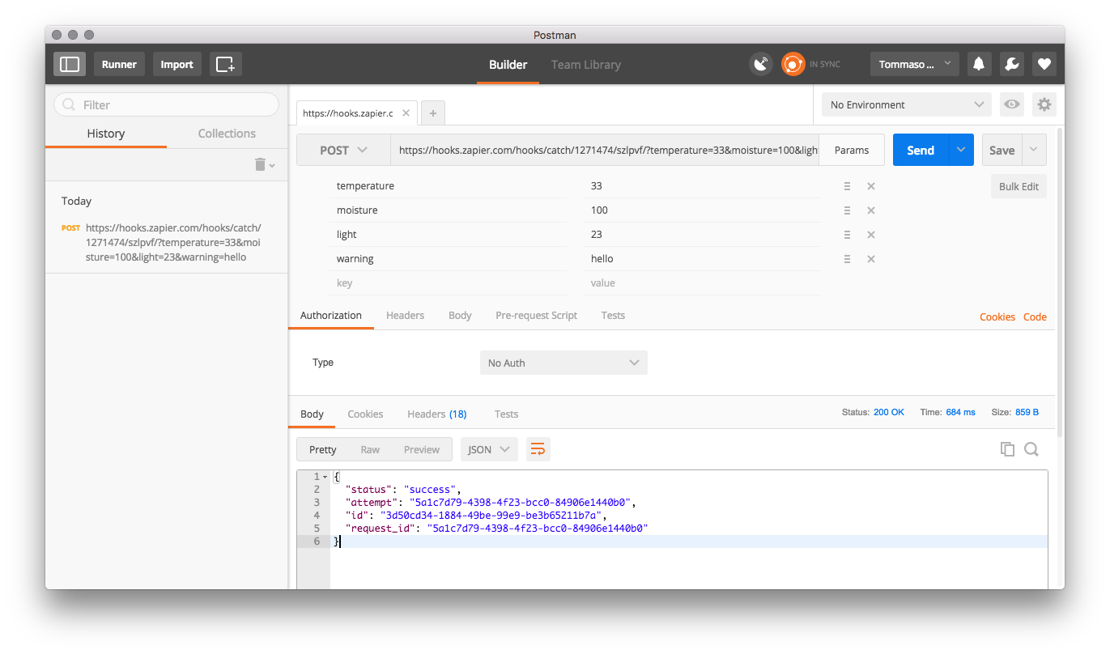1110x654 pixels.
Task: Open a new window icon
Action: point(225,64)
